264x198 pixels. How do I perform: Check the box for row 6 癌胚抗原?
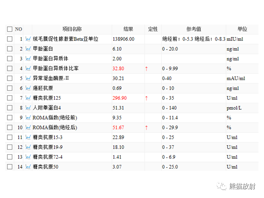pos(10,88)
